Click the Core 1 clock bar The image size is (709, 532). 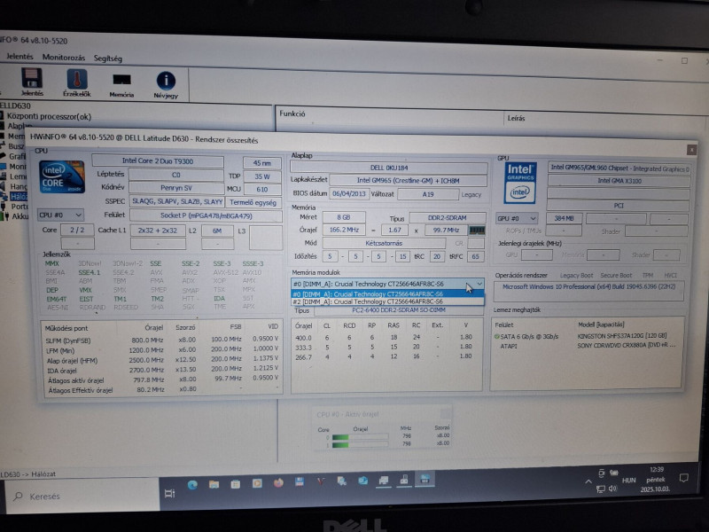click(360, 445)
